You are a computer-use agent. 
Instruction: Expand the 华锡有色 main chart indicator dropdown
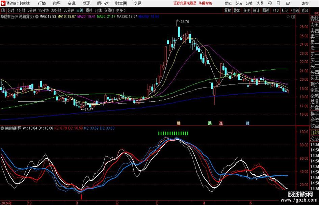point(37,16)
